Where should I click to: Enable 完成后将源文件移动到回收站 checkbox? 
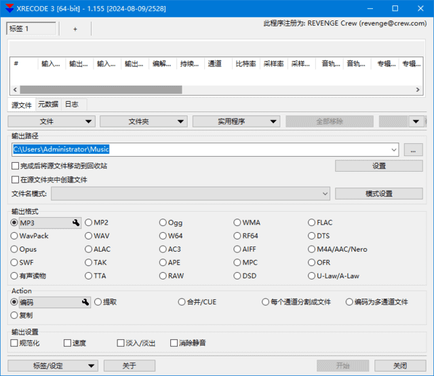coord(16,166)
